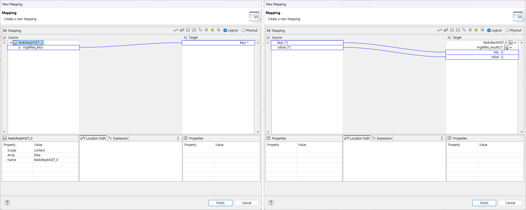Collapse the mgetRes_results[*] target node chevron
Screen dimensions: 526x210
(x=511, y=47)
